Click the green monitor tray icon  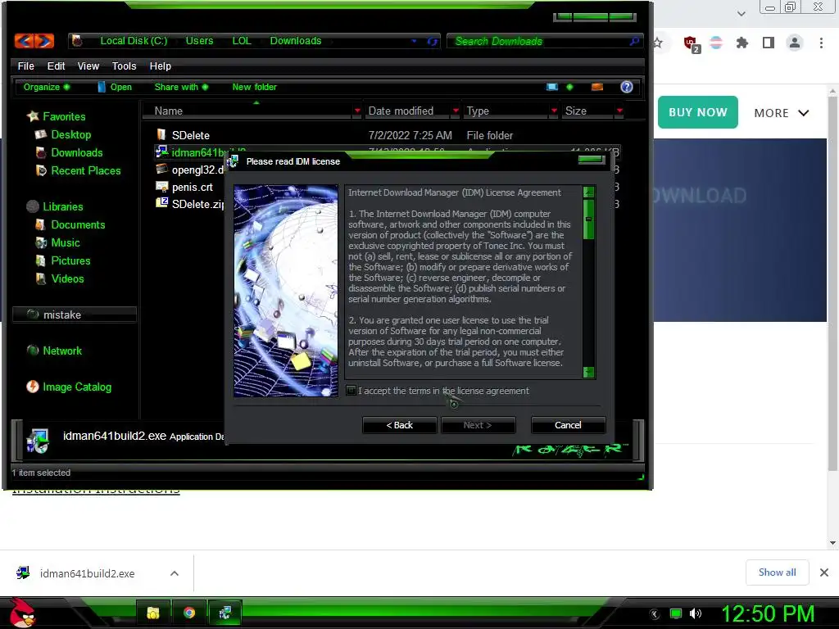(x=676, y=613)
